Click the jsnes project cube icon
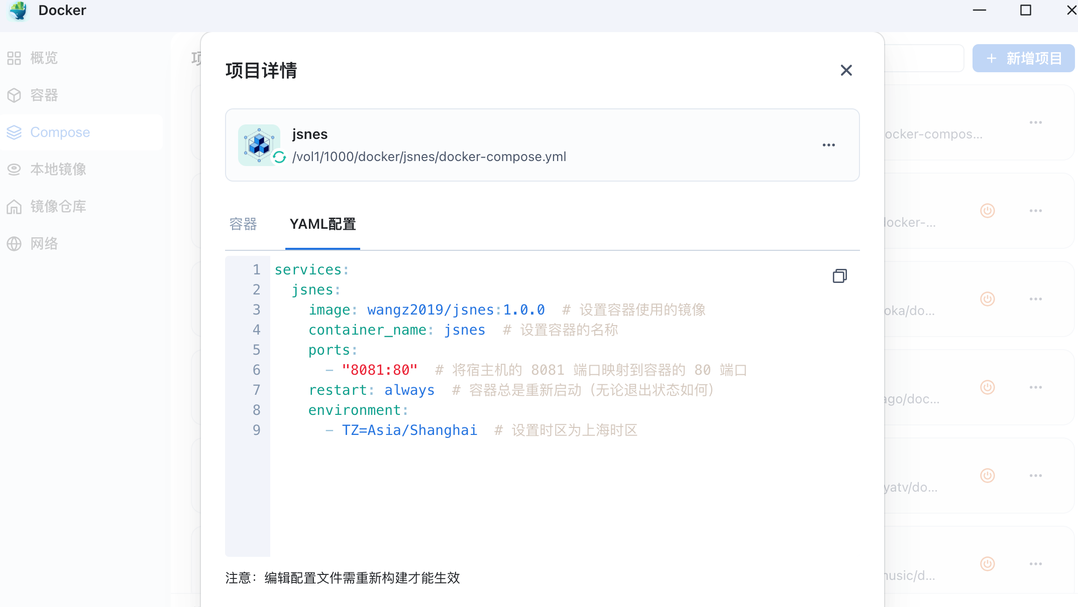The width and height of the screenshot is (1078, 607). point(259,144)
